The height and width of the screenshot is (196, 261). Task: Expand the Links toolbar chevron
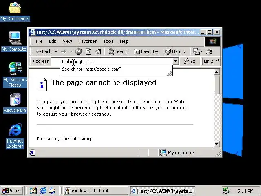click(217, 60)
